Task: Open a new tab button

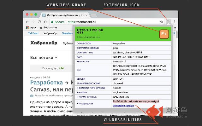Action: click(x=94, y=15)
